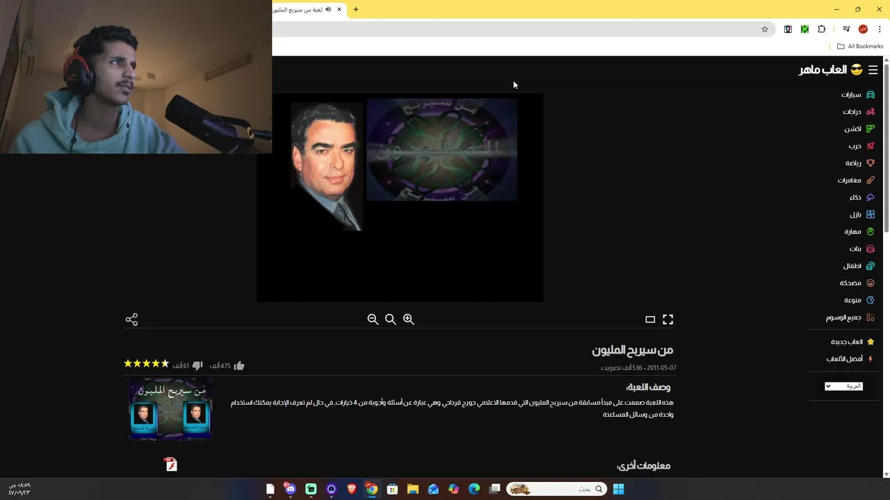Launch Microsoft Edge from taskbar
The image size is (890, 500).
point(474,489)
